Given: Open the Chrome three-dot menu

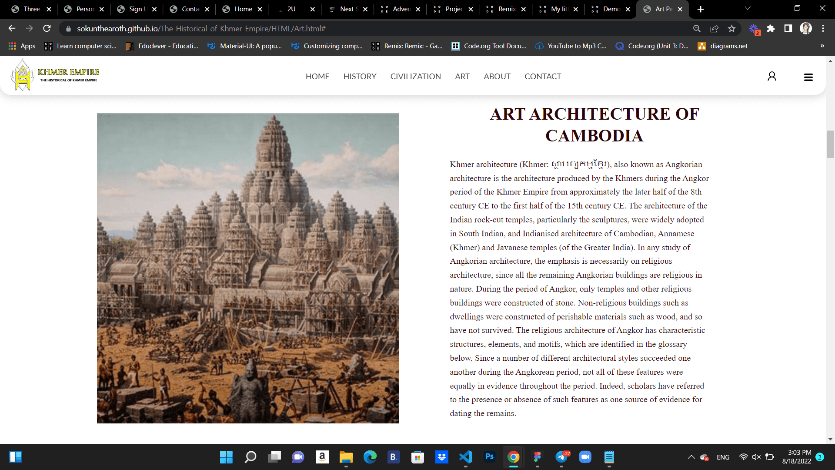Looking at the screenshot, I should pos(823,28).
